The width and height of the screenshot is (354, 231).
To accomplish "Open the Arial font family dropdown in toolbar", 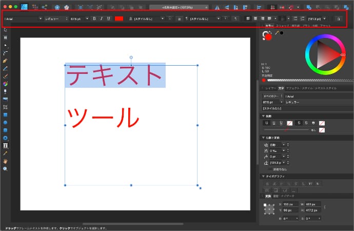I will click(x=23, y=18).
